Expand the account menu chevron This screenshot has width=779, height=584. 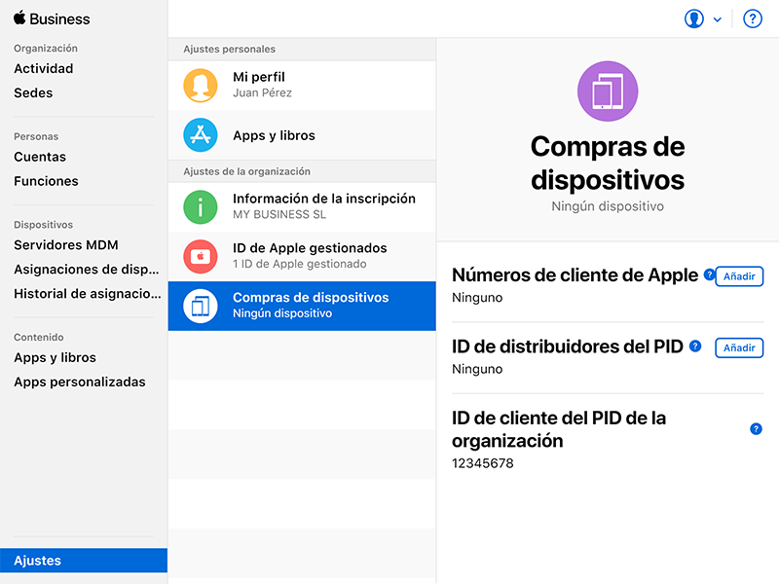click(717, 19)
